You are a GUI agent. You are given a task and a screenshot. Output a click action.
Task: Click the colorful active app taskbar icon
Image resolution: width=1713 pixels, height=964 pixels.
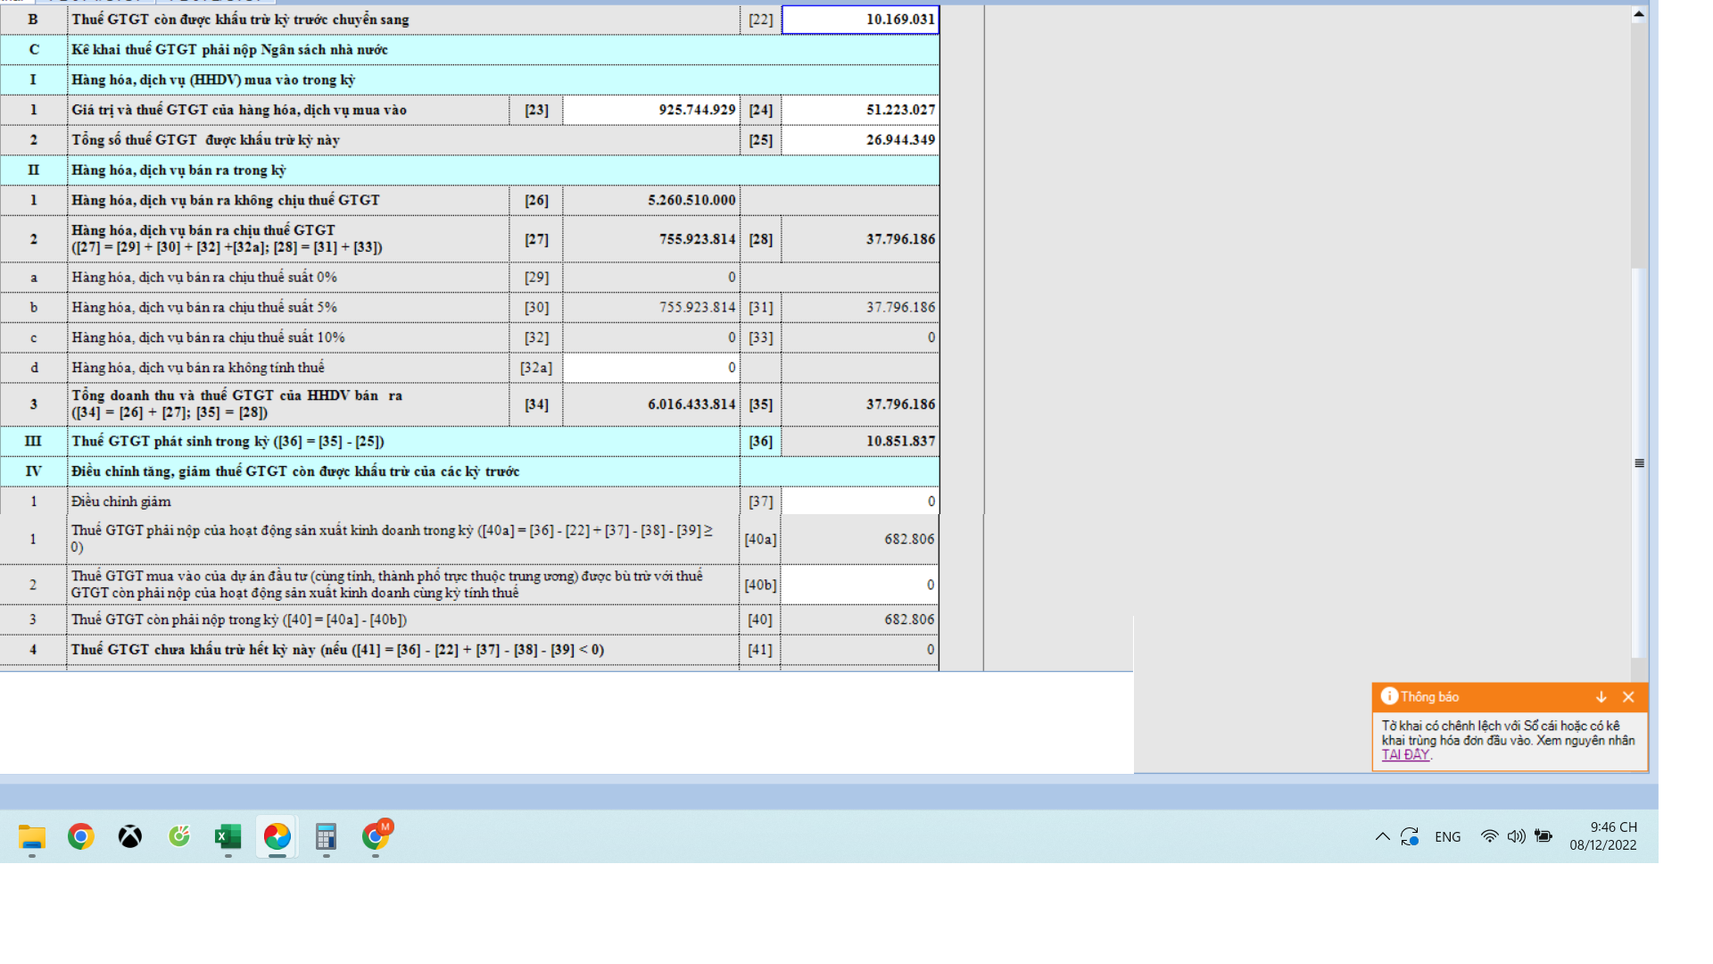[x=277, y=836]
